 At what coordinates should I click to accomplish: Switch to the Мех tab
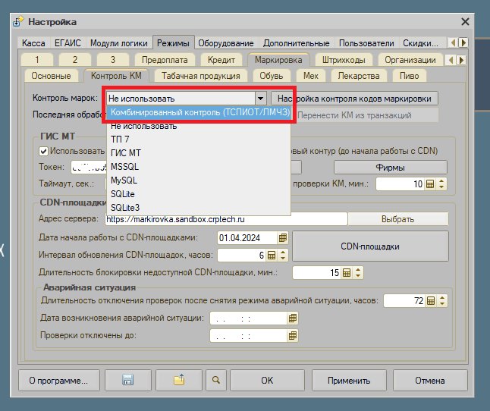coord(311,76)
